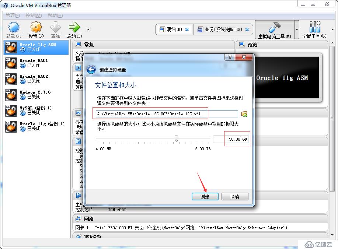
Task: Click the details pane vertical scrollbar
Action: coord(332,119)
